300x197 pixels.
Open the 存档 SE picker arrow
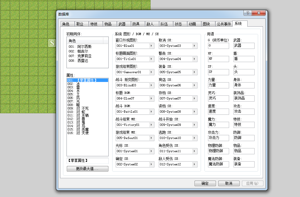195,99
